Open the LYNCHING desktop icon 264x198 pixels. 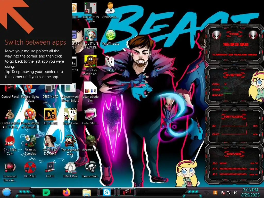coord(70,170)
